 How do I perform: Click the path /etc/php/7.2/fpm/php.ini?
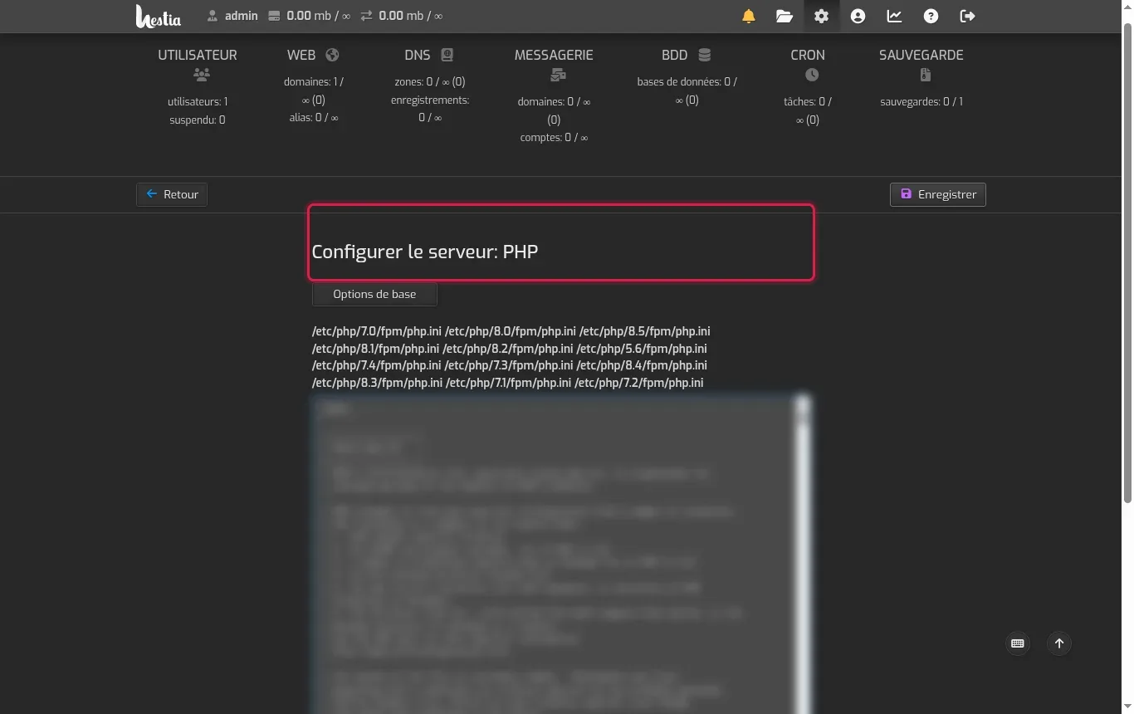pos(639,383)
